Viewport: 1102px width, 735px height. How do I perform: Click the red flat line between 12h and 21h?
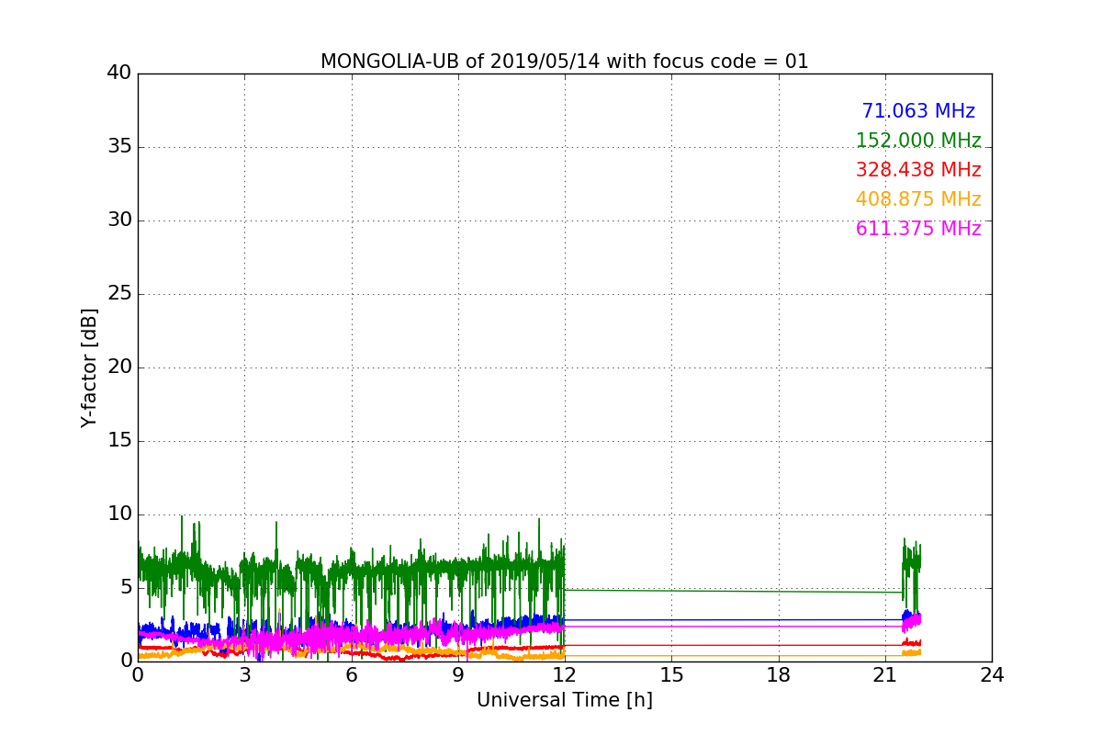(x=733, y=645)
